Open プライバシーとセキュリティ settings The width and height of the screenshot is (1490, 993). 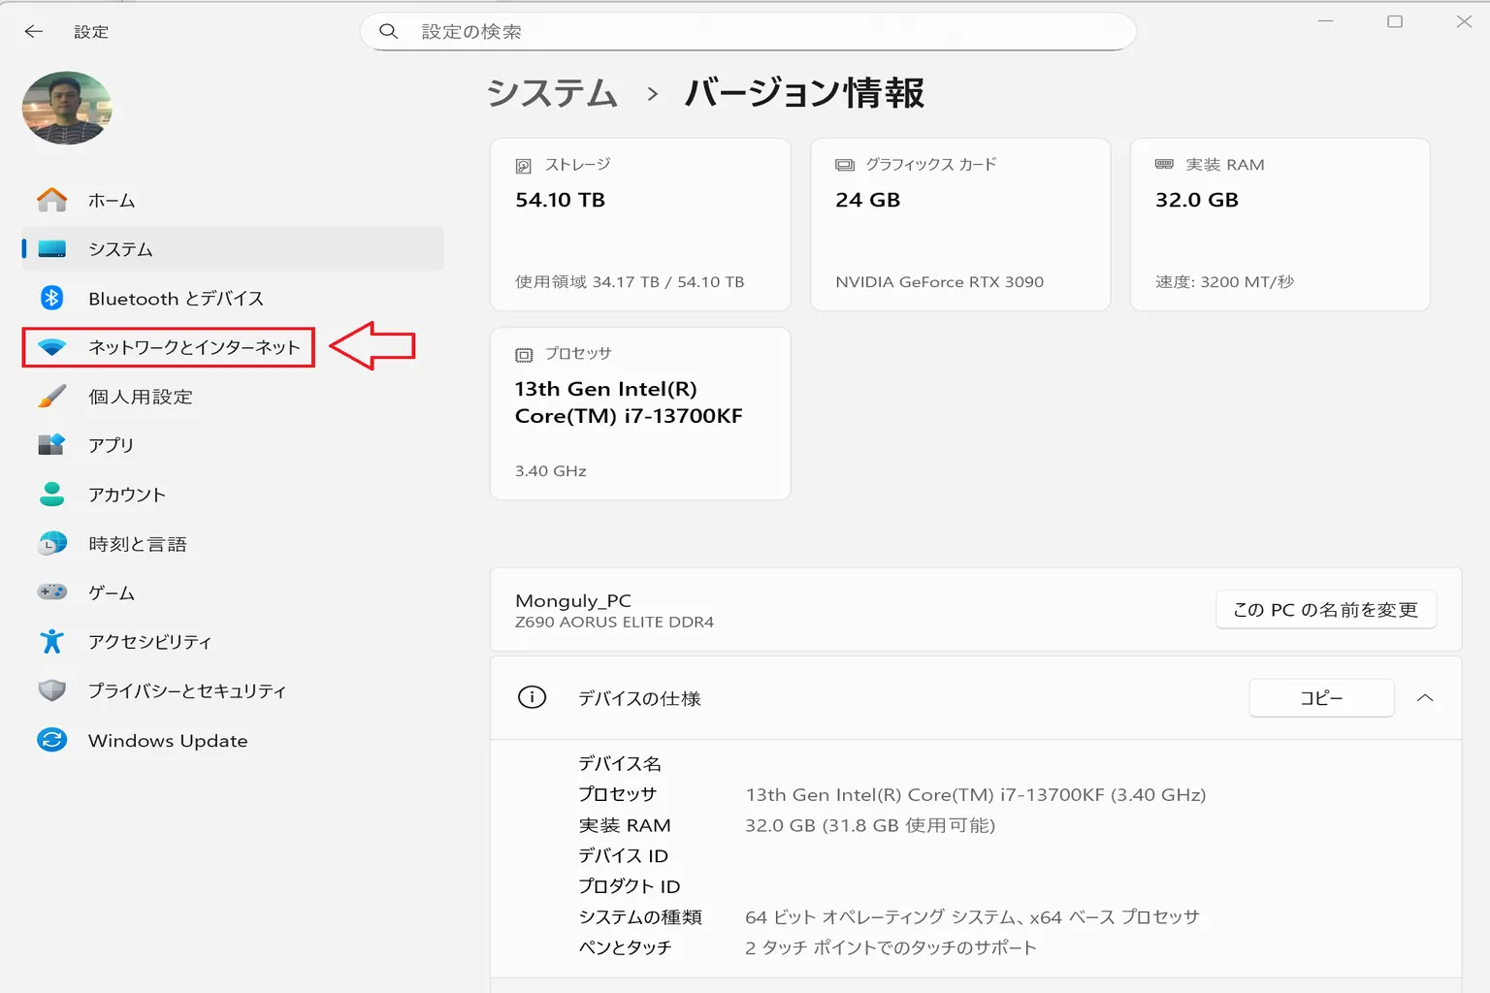click(x=233, y=690)
